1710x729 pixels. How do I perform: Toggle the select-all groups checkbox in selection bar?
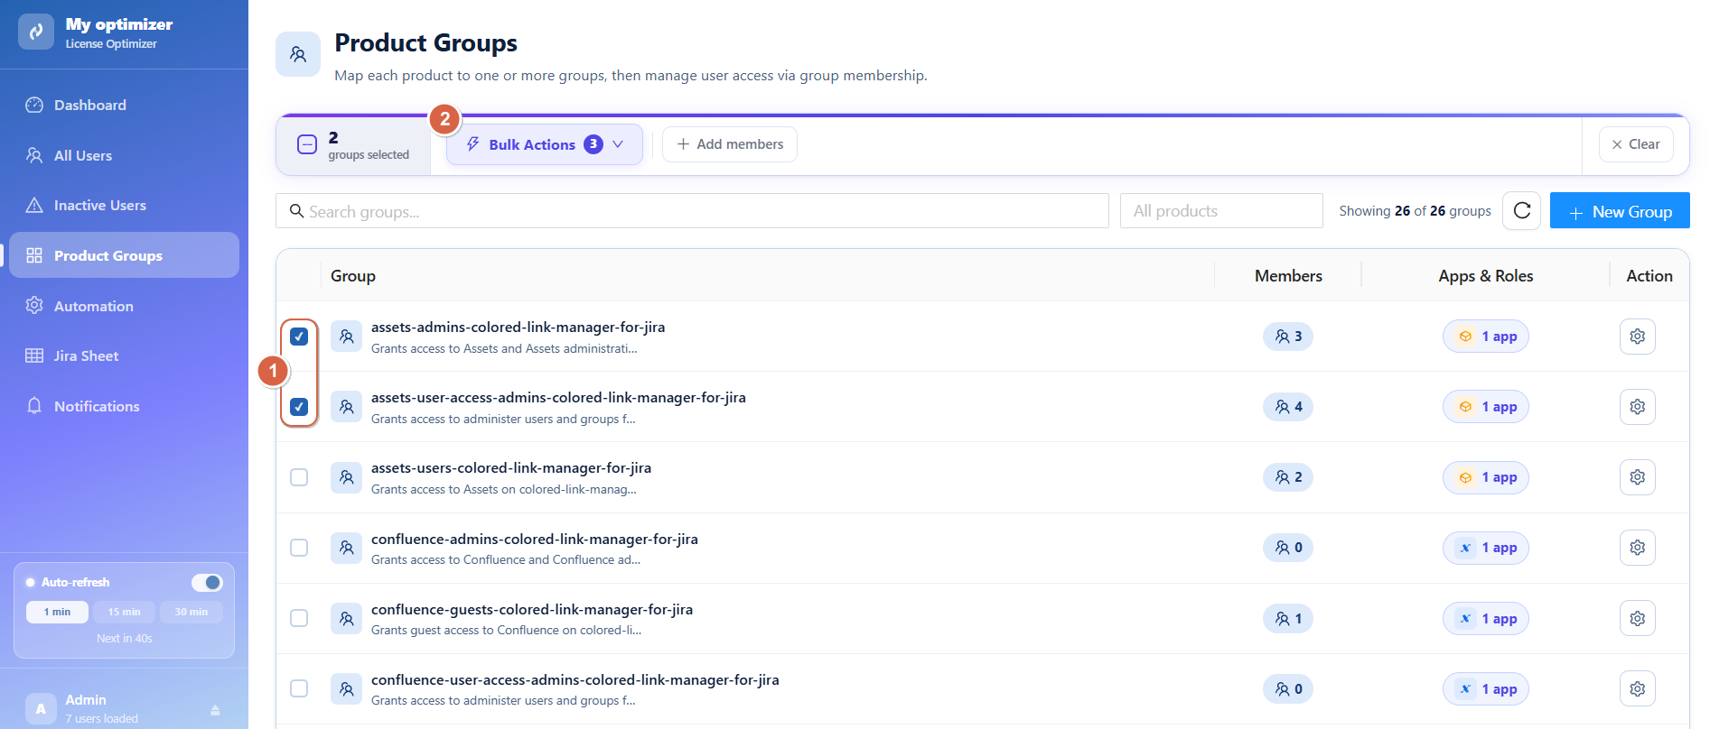pyautogui.click(x=307, y=144)
